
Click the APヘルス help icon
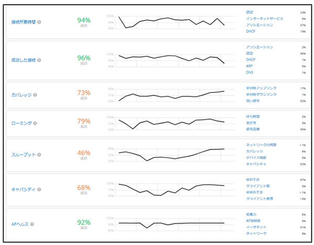click(32, 224)
